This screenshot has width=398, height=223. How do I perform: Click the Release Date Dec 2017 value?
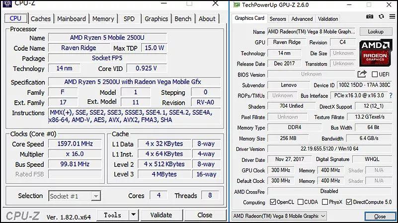[284, 64]
